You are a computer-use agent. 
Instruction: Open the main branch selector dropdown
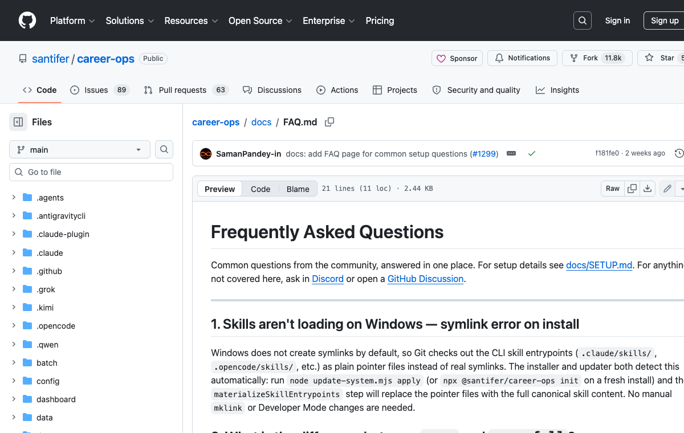click(x=80, y=149)
